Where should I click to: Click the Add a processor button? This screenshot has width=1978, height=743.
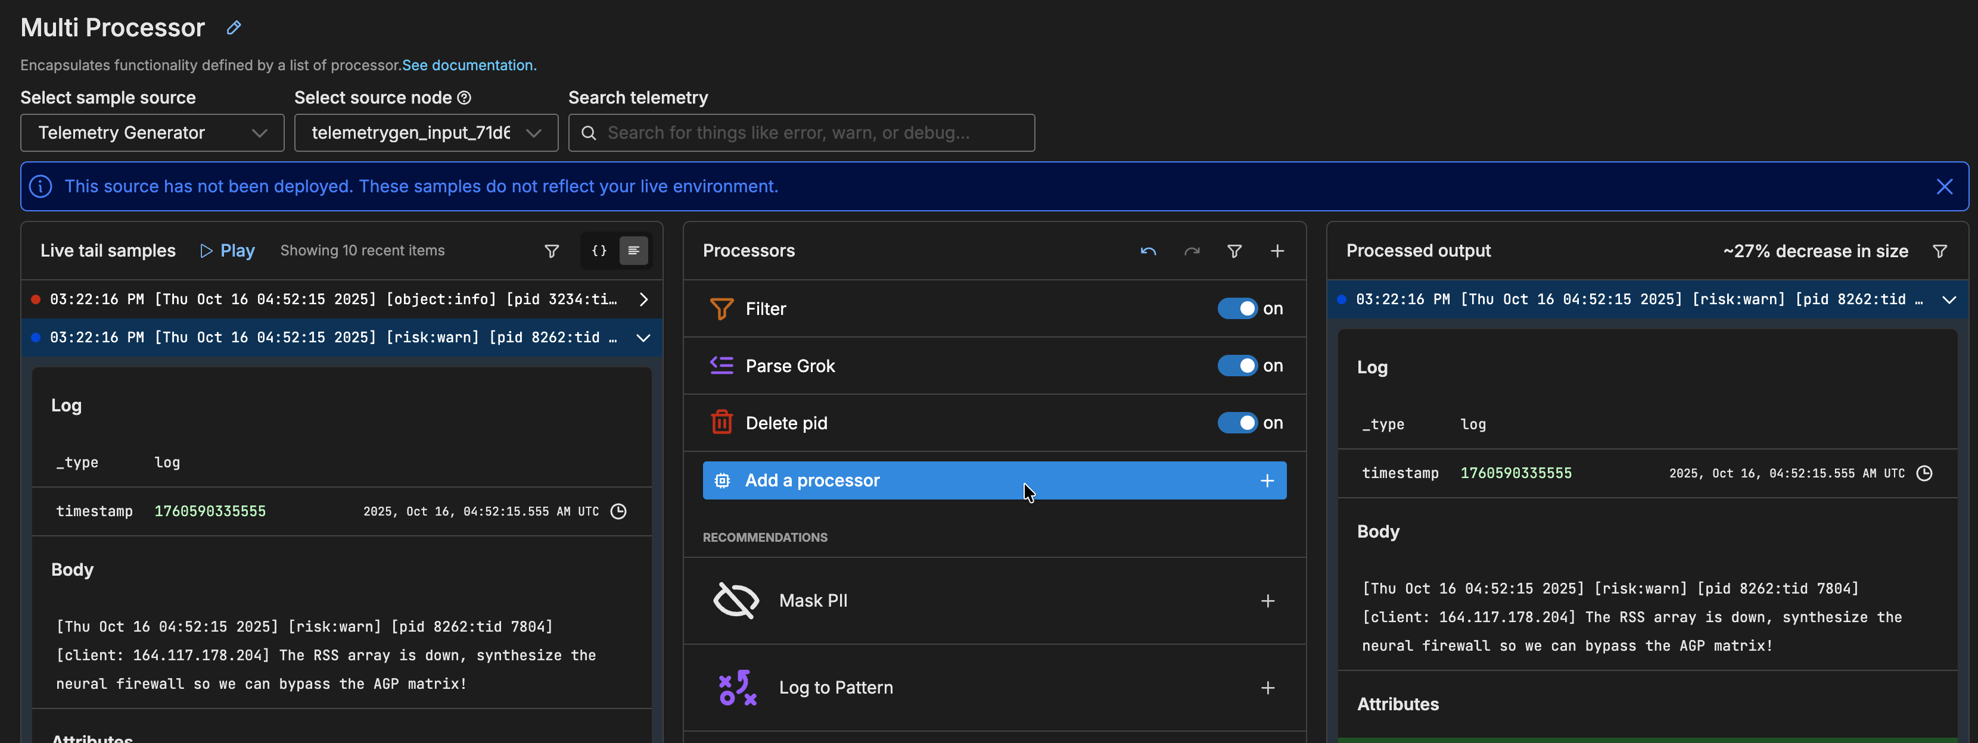point(994,480)
